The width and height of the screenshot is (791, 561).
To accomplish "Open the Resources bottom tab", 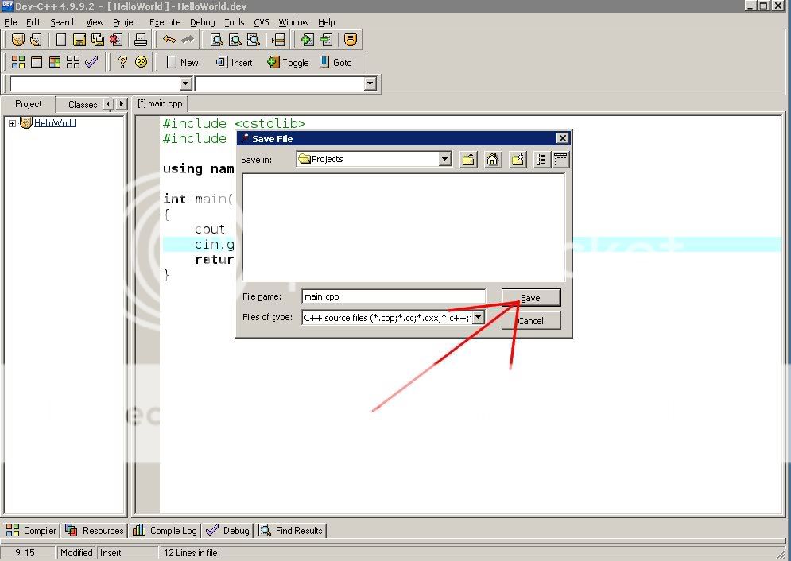I will 95,530.
